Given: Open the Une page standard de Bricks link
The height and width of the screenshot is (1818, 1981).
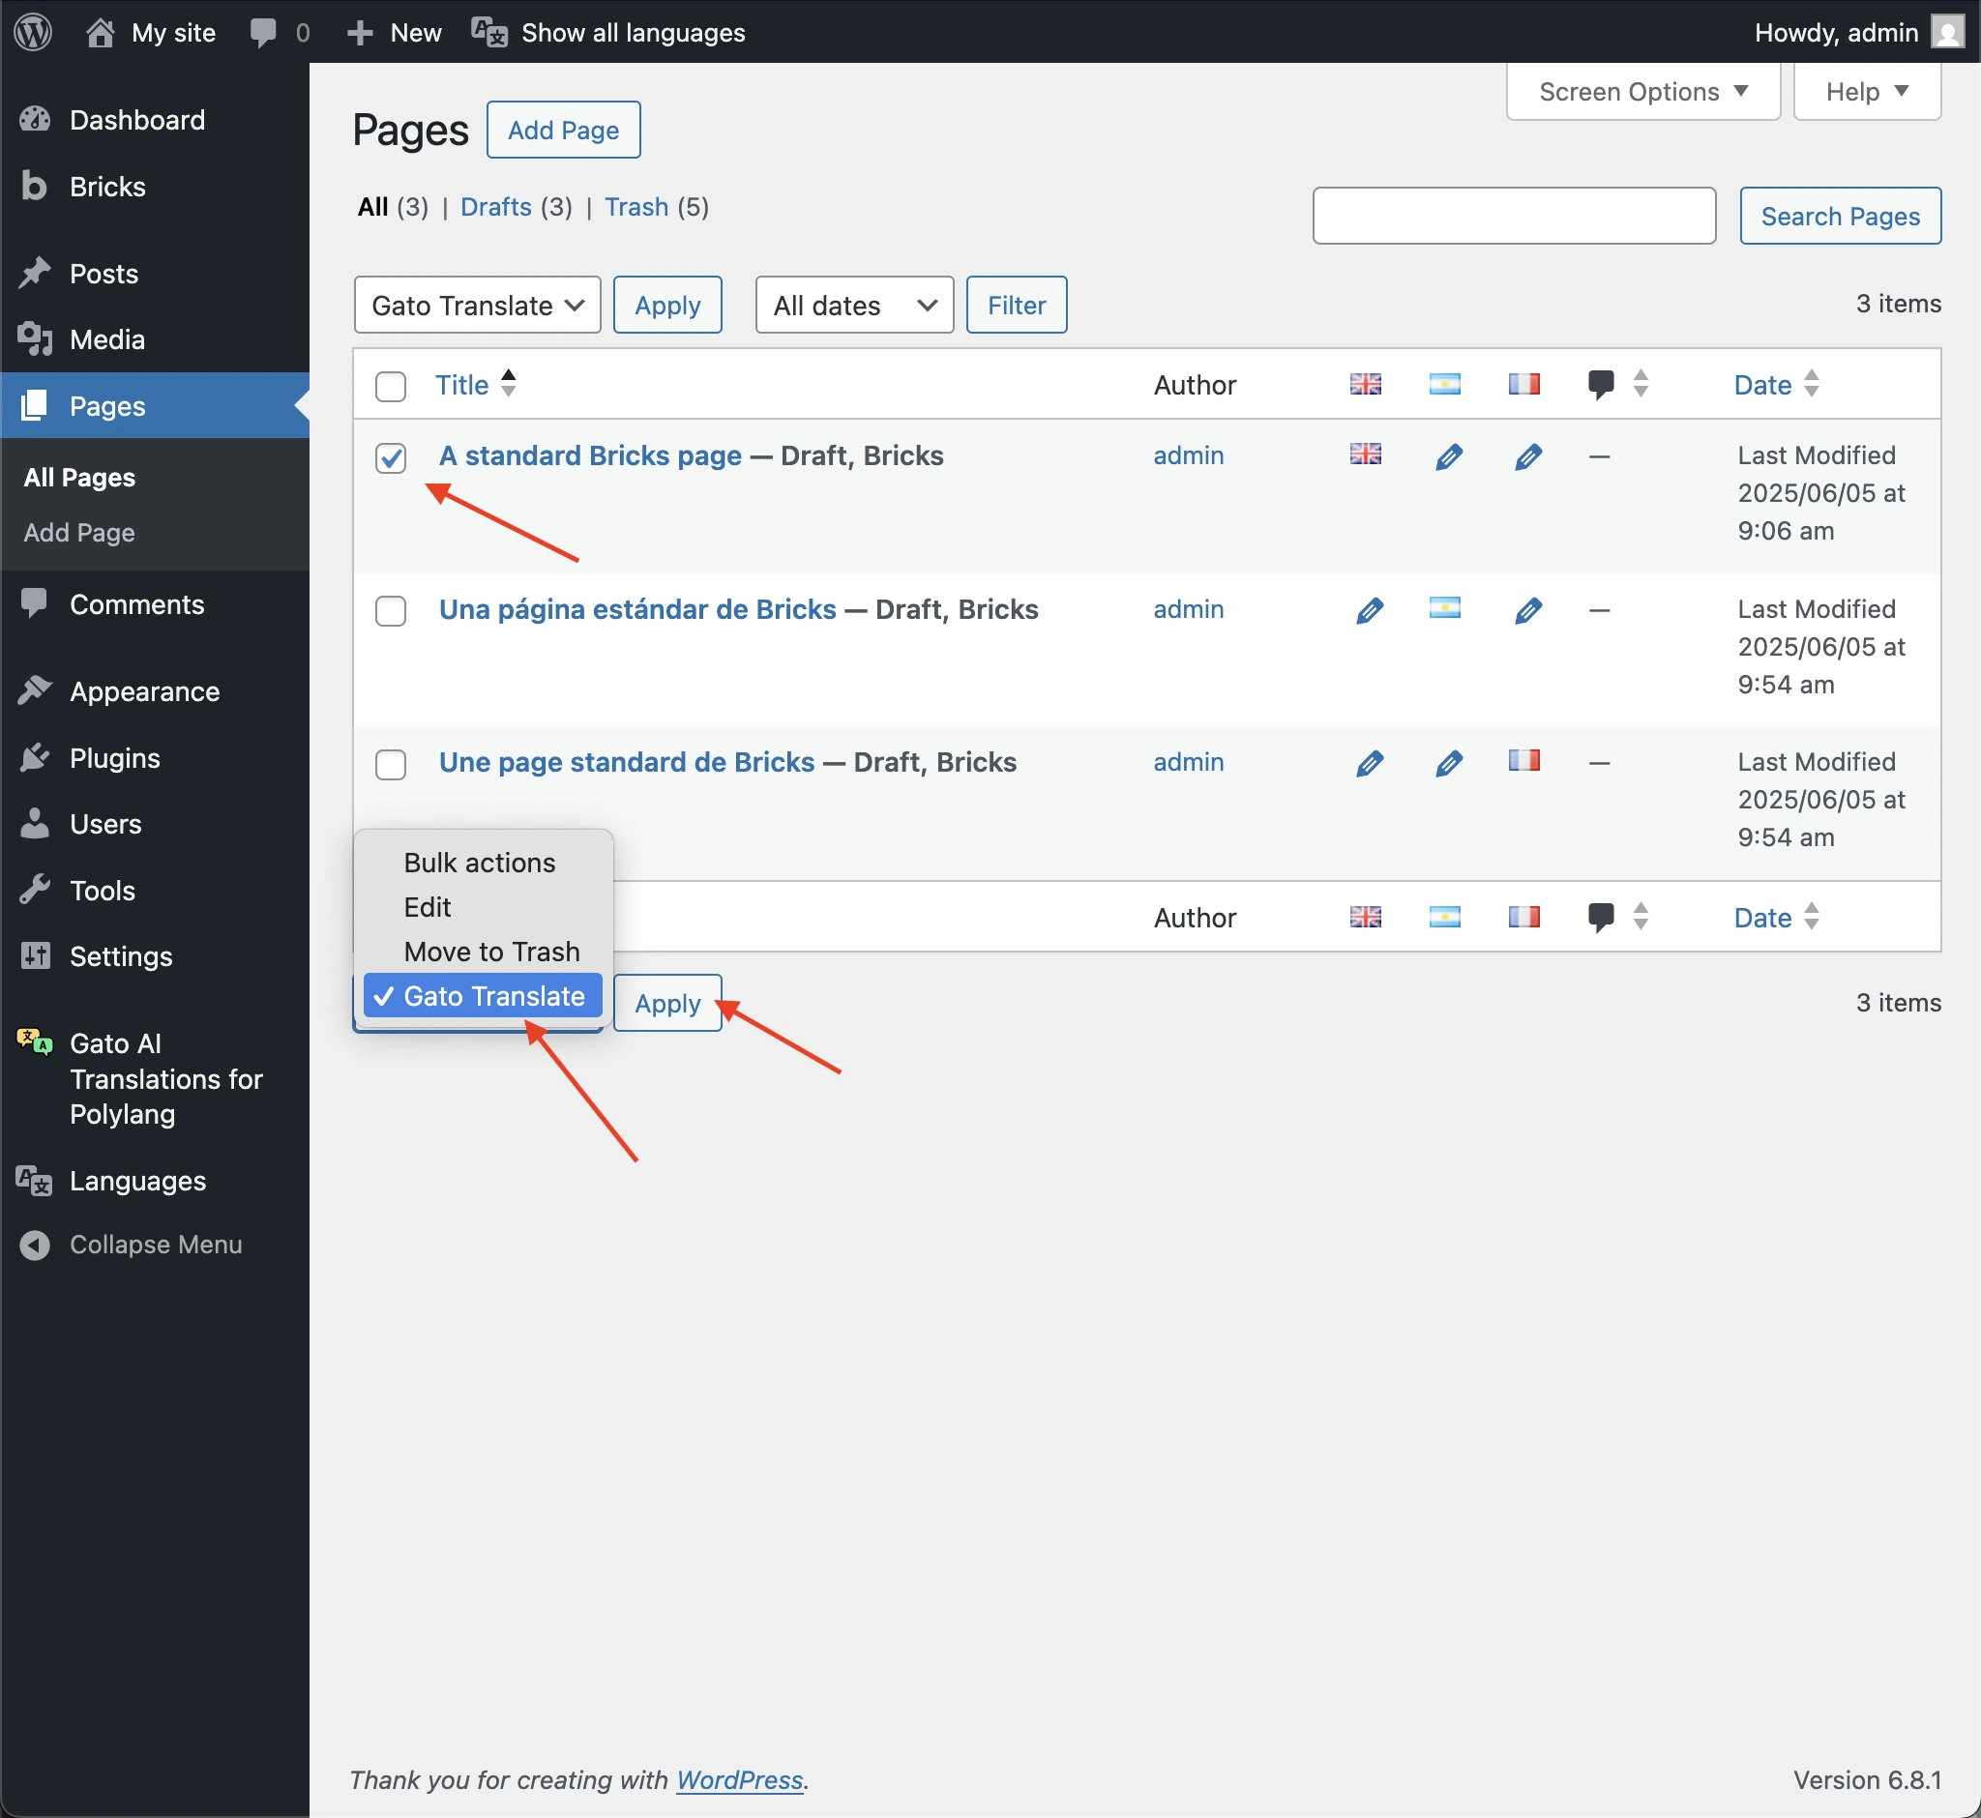Looking at the screenshot, I should [x=626, y=762].
